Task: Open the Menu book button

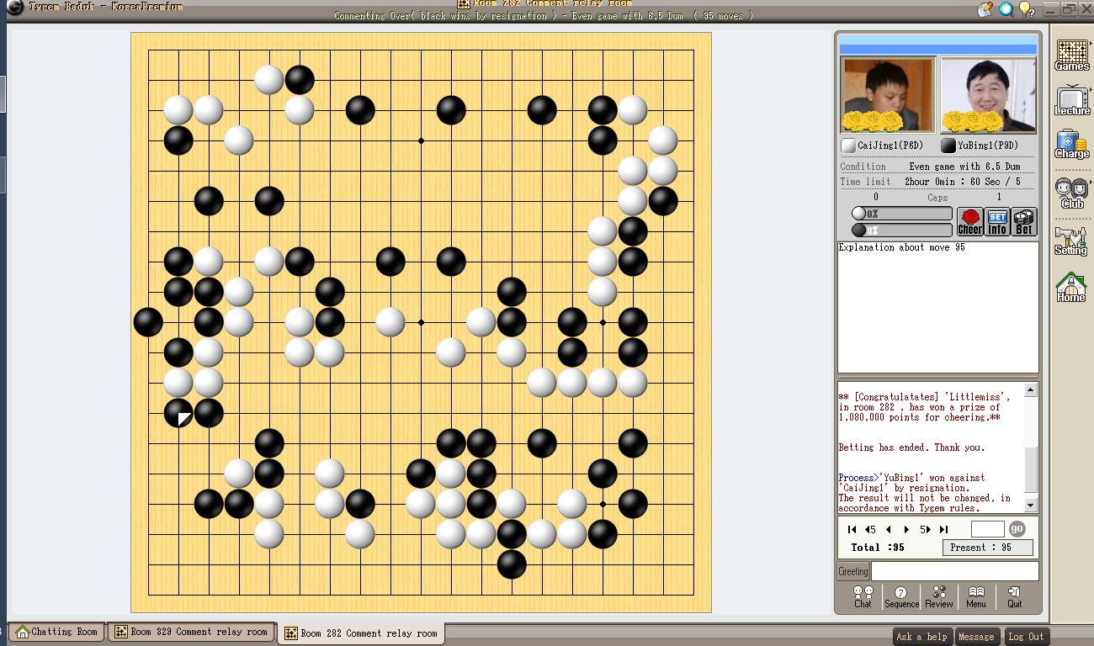Action: 976,597
